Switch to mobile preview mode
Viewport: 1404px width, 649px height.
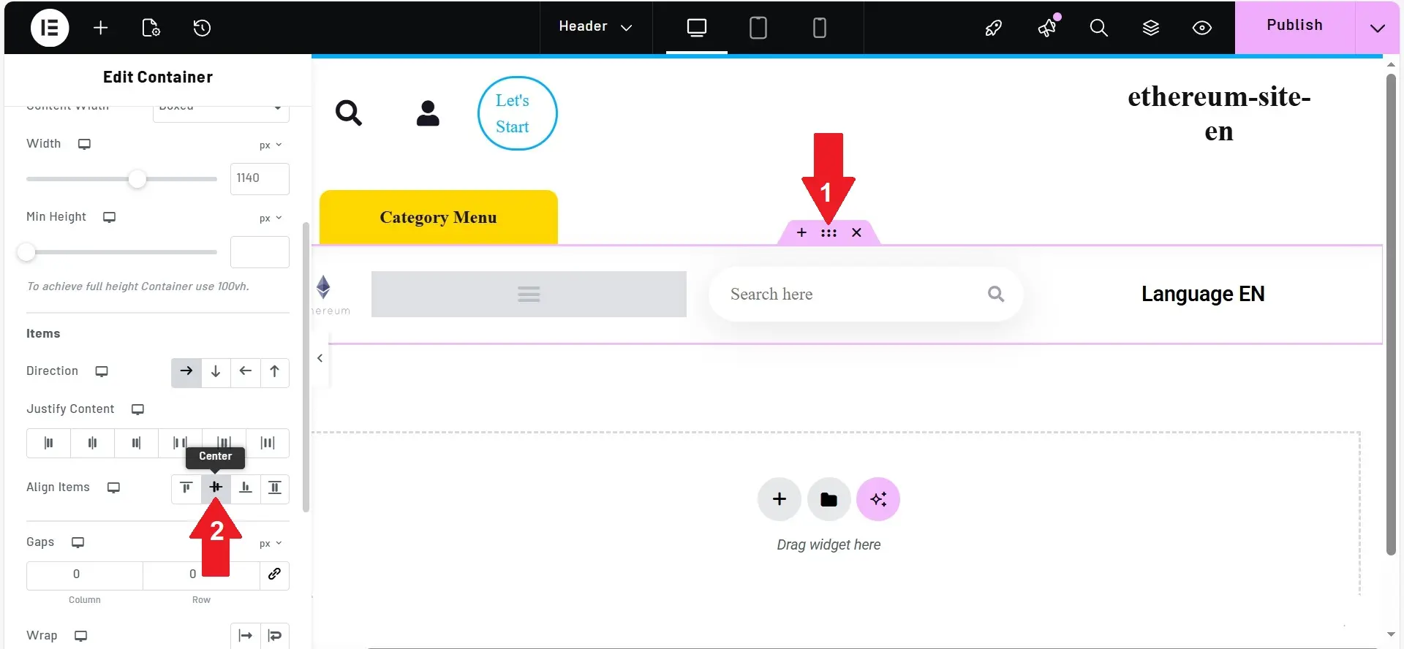pyautogui.click(x=820, y=28)
